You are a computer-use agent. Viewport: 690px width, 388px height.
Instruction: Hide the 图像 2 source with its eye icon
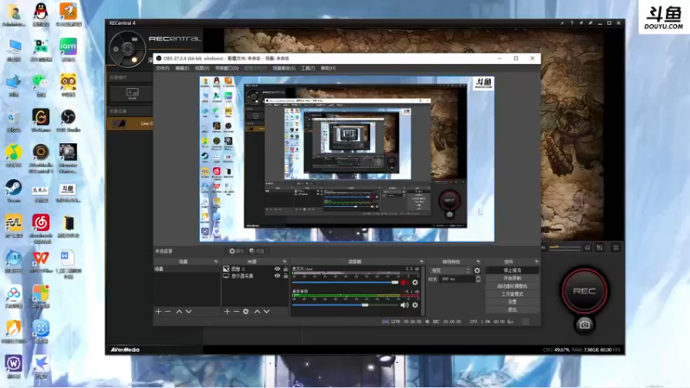[x=277, y=269]
